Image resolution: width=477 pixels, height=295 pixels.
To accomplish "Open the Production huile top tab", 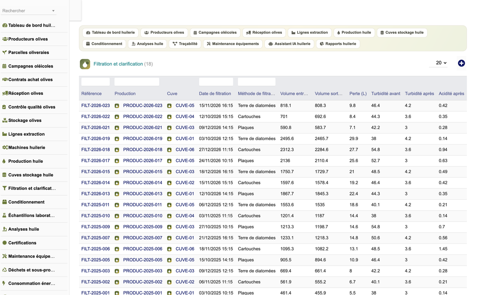I will tap(354, 33).
